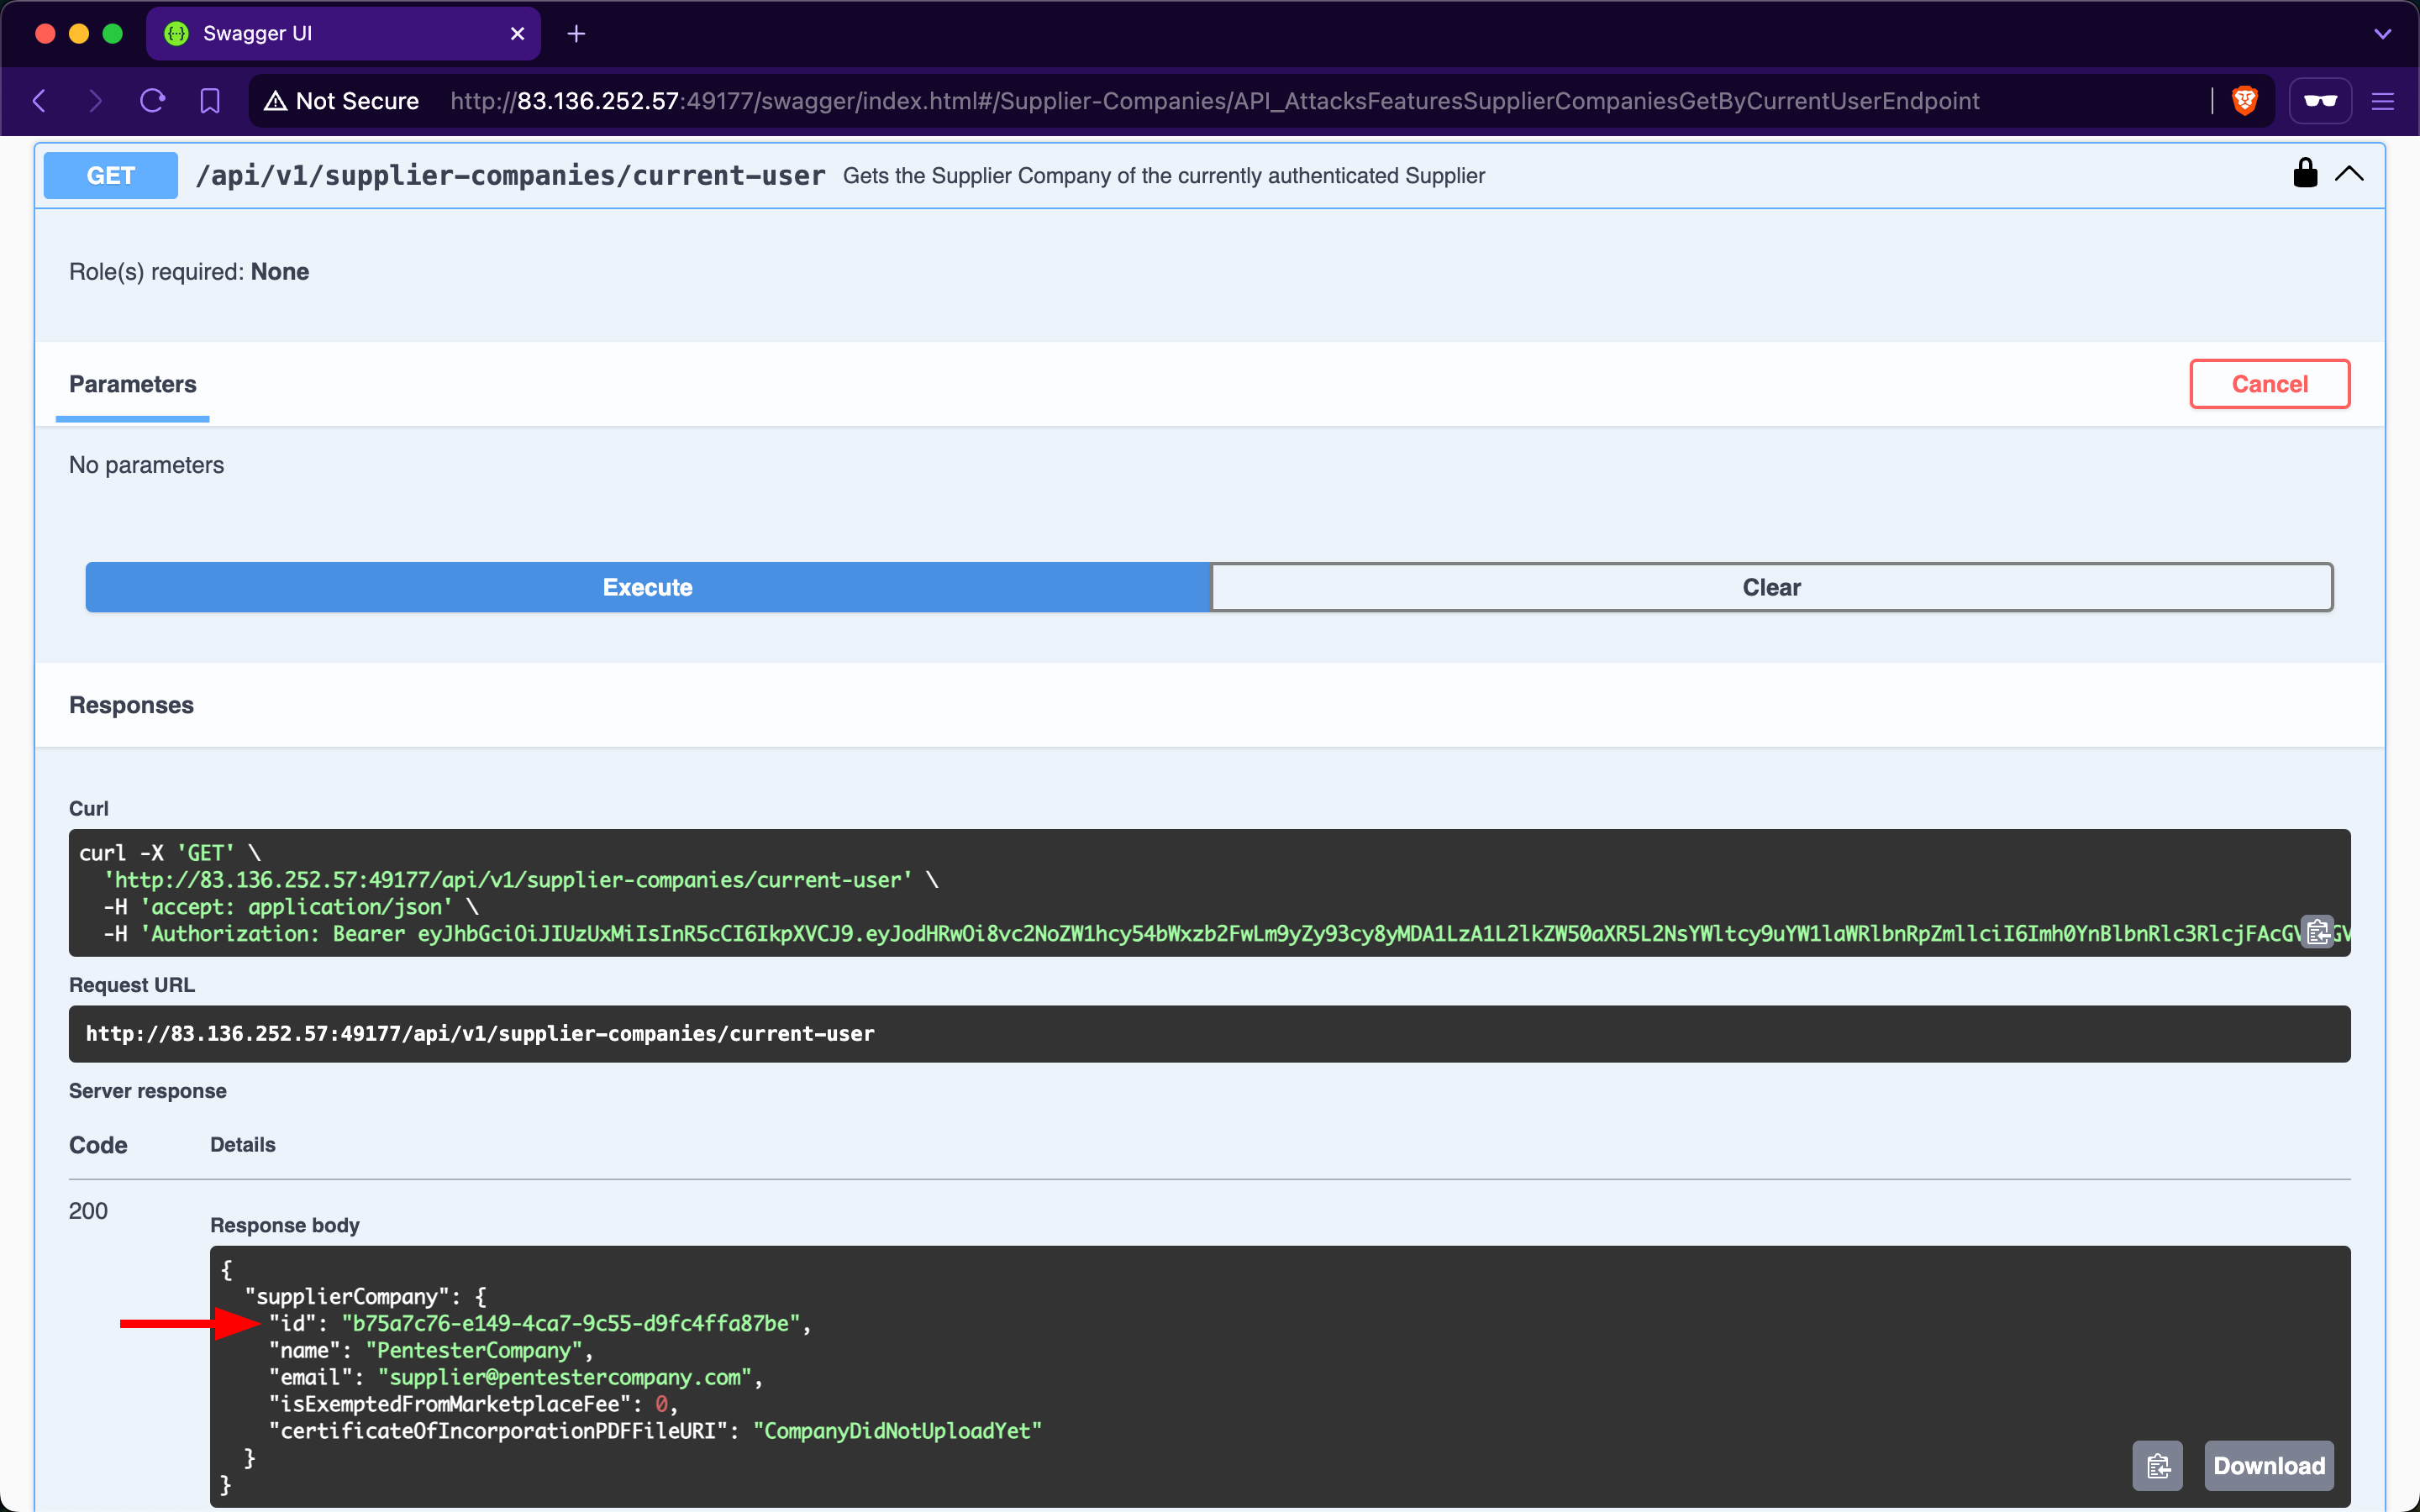Execute the GET request

tap(647, 587)
